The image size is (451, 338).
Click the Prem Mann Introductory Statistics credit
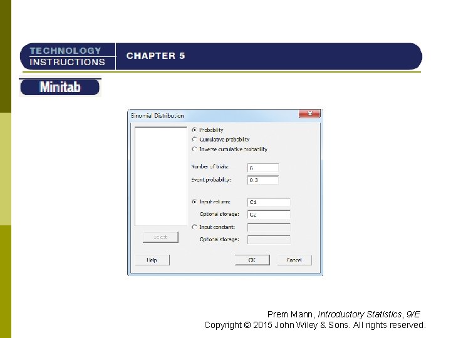tap(344, 314)
